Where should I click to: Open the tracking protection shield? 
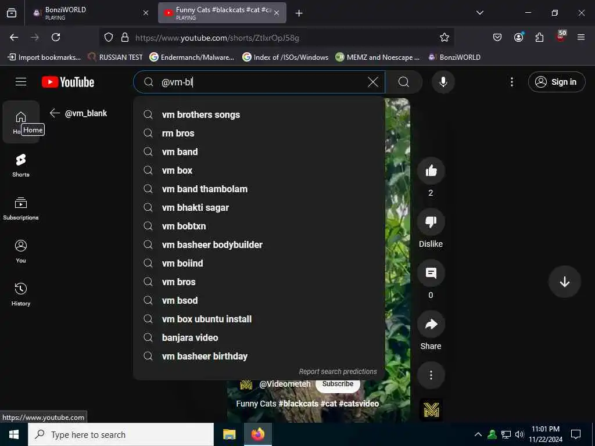(109, 37)
